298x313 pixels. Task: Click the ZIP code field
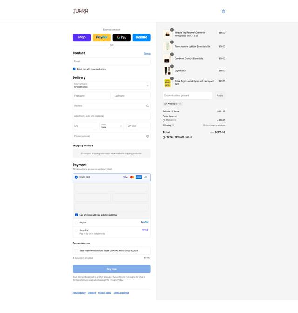click(x=138, y=126)
